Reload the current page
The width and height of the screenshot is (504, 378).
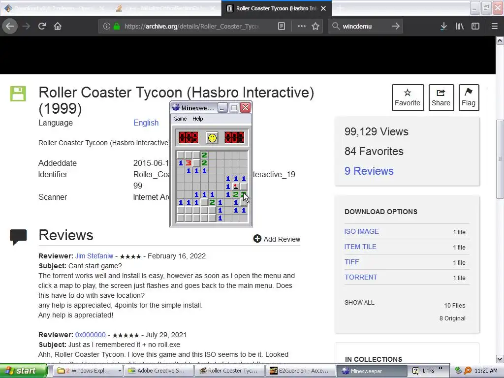click(42, 26)
